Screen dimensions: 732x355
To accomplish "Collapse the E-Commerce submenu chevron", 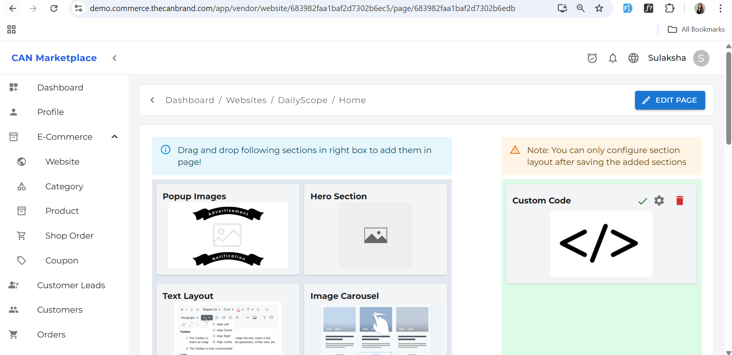I will (114, 137).
